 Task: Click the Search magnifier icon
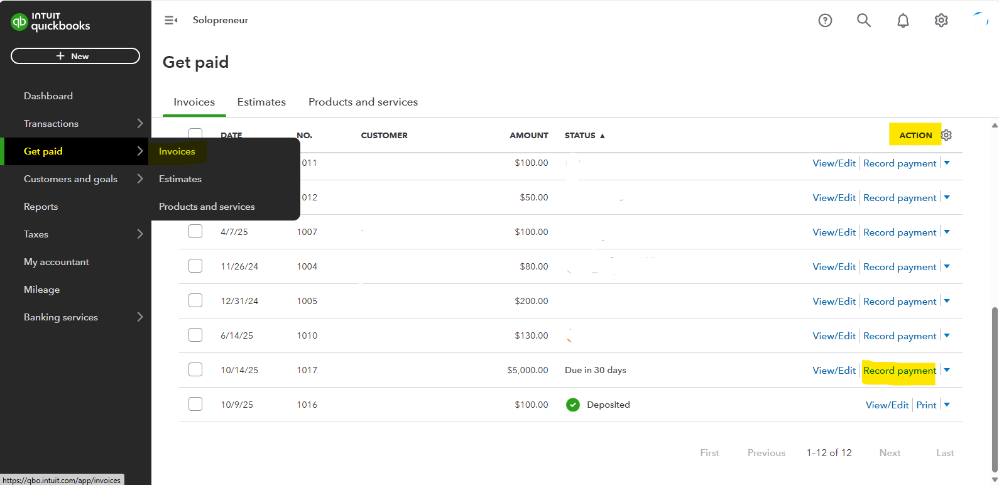[x=864, y=21]
